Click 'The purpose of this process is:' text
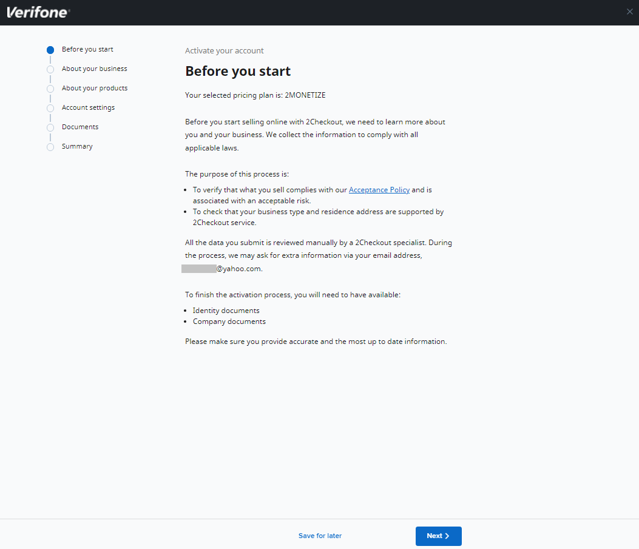 (x=237, y=174)
